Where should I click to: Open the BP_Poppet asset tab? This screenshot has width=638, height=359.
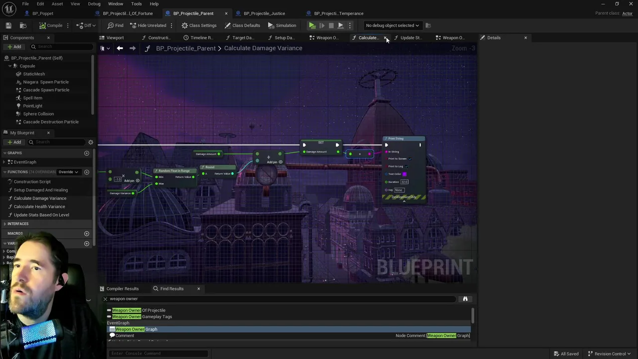point(42,13)
